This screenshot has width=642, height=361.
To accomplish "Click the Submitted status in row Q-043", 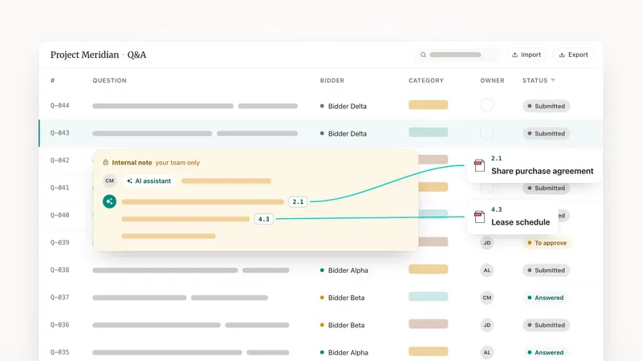I will tap(546, 133).
